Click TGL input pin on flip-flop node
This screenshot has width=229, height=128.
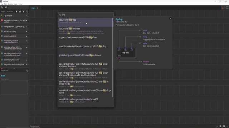(x=126, y=48)
